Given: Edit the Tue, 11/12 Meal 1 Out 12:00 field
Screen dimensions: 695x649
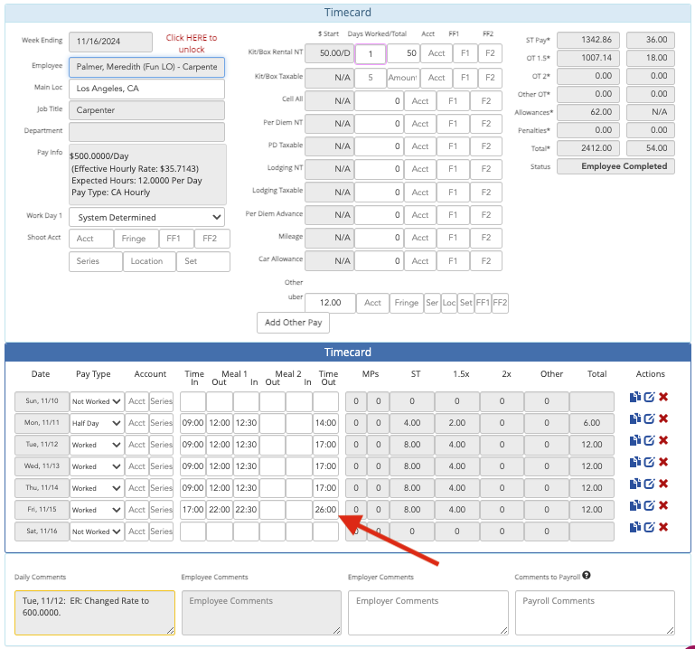Looking at the screenshot, I should [x=220, y=445].
